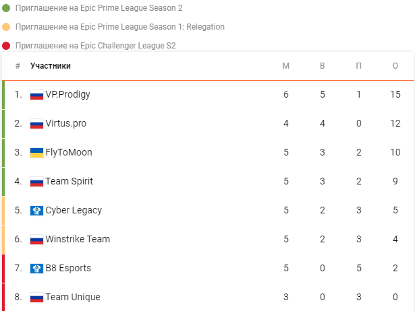415x311 pixels.
Task: Click the CIS flag icon beside B8 Esports
Action: [36, 269]
